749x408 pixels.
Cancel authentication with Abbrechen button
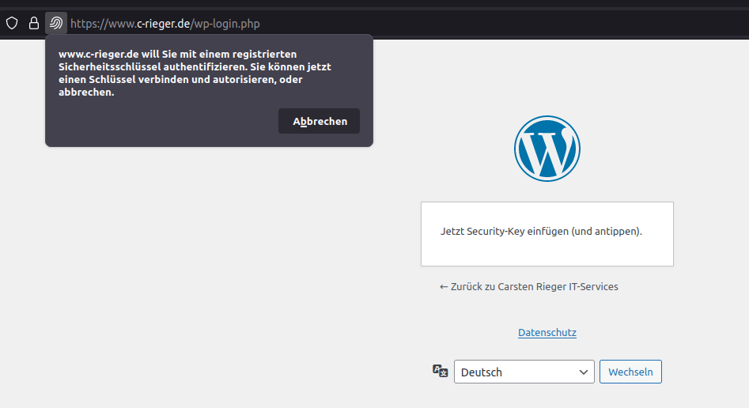[x=319, y=121]
